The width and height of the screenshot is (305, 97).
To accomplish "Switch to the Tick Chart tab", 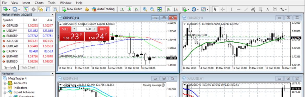I will coord(28,67).
